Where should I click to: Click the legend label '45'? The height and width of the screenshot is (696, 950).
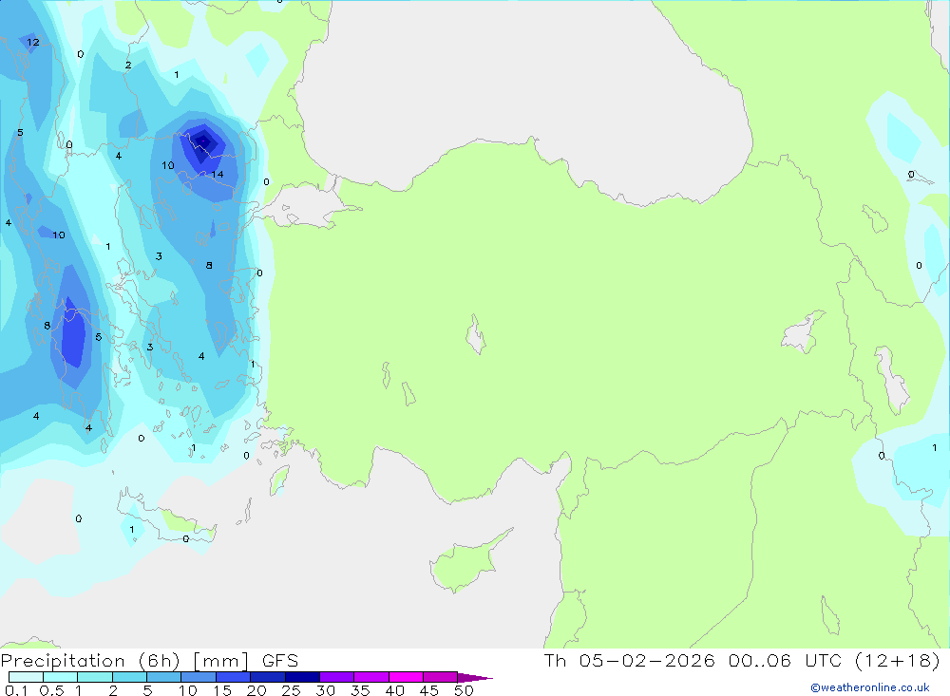(429, 690)
